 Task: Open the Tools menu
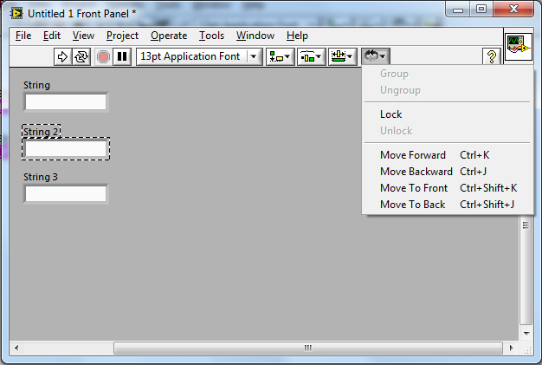coord(211,36)
